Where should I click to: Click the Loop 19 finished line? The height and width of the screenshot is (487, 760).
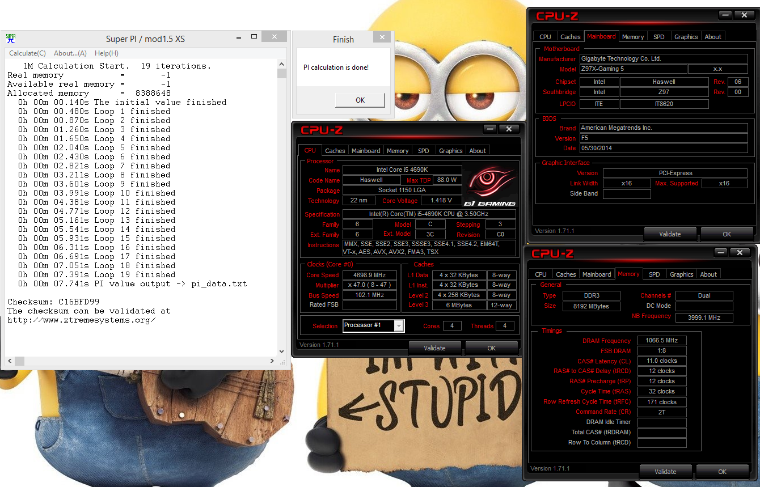point(96,275)
